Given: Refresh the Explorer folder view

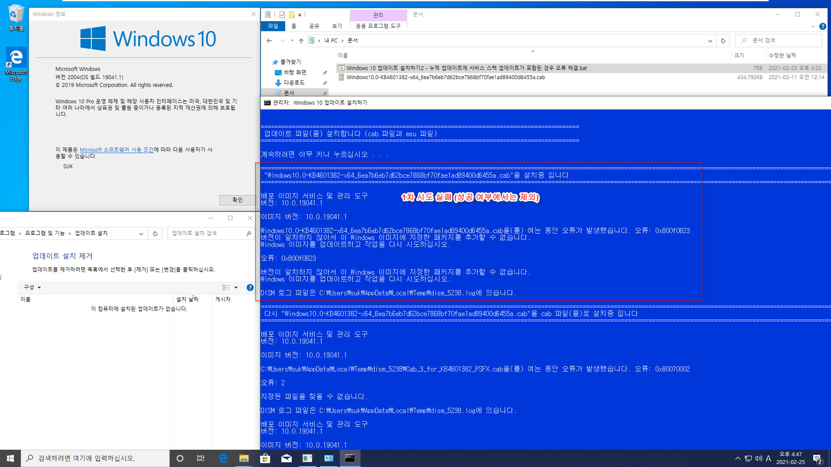Looking at the screenshot, I should pyautogui.click(x=723, y=41).
